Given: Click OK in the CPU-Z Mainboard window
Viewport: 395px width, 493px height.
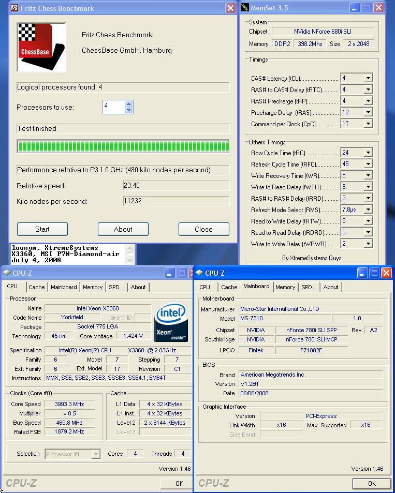Looking at the screenshot, I should 372,483.
